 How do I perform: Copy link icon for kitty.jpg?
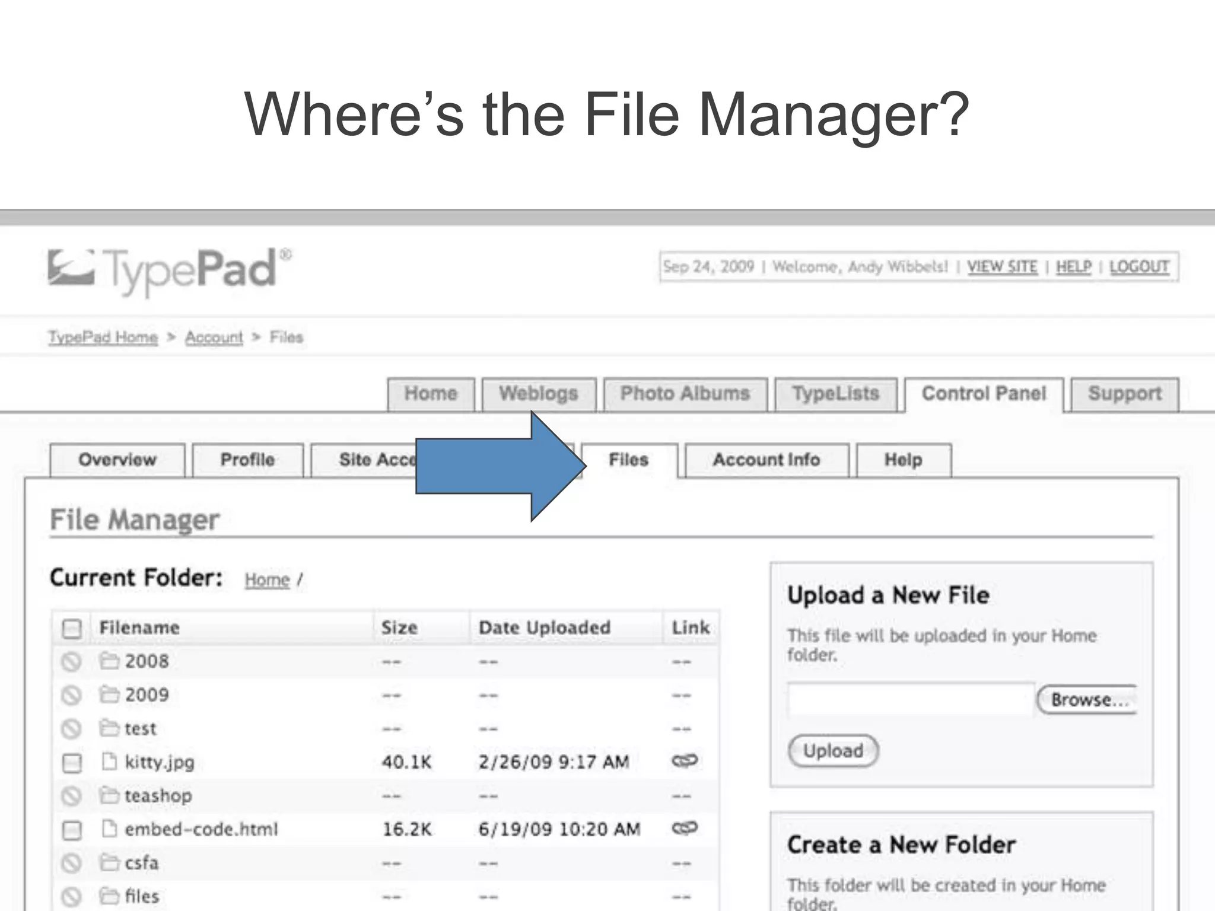tap(685, 760)
